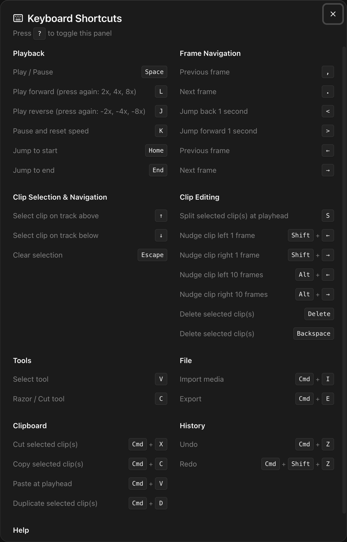Image resolution: width=347 pixels, height=542 pixels.
Task: Click the Escape key badge
Action: coord(152,255)
